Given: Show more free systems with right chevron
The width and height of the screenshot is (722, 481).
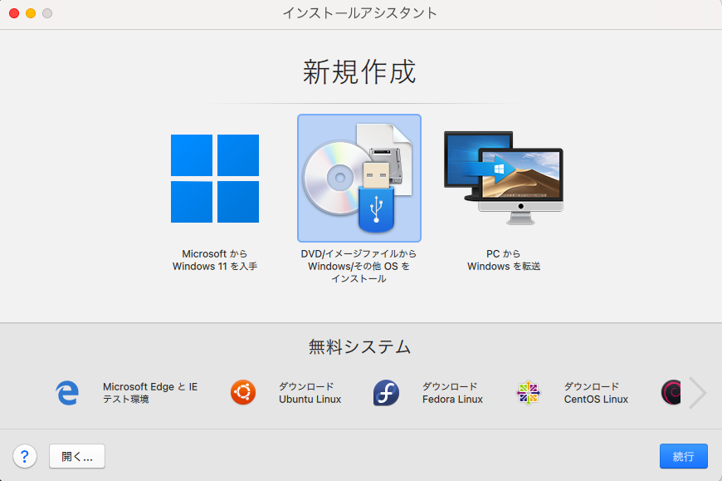Looking at the screenshot, I should pyautogui.click(x=698, y=393).
